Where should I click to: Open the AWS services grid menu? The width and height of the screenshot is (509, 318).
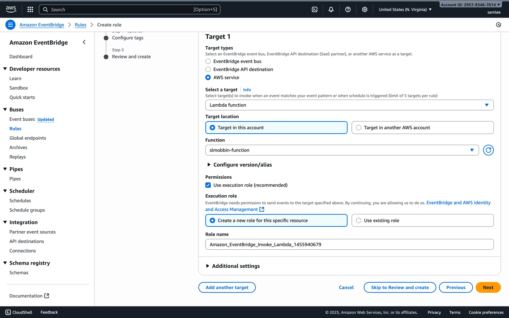click(x=30, y=10)
